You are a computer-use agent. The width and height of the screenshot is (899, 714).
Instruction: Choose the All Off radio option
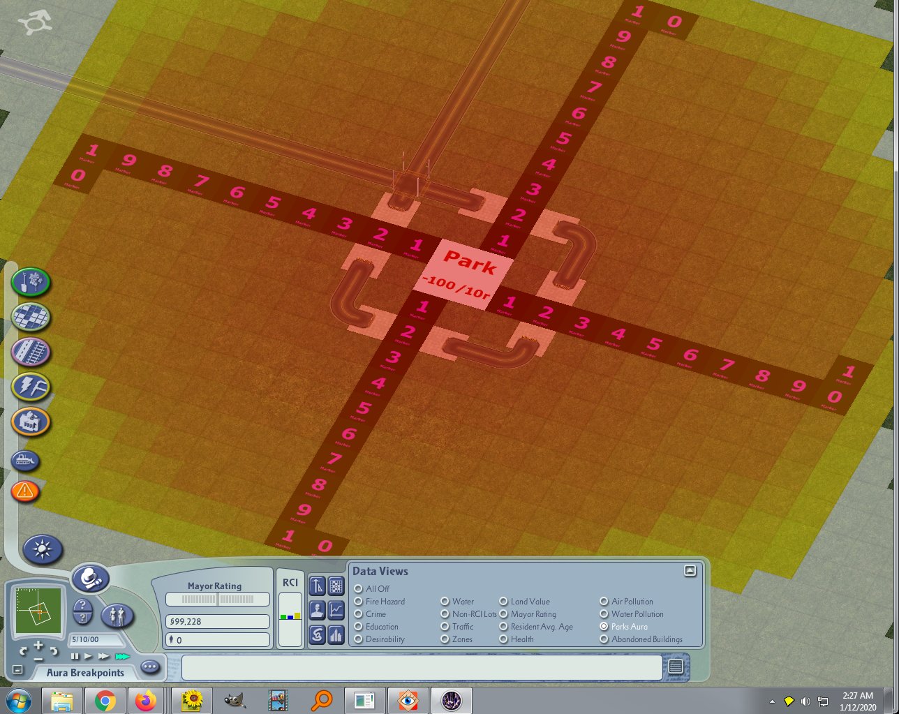[372, 589]
